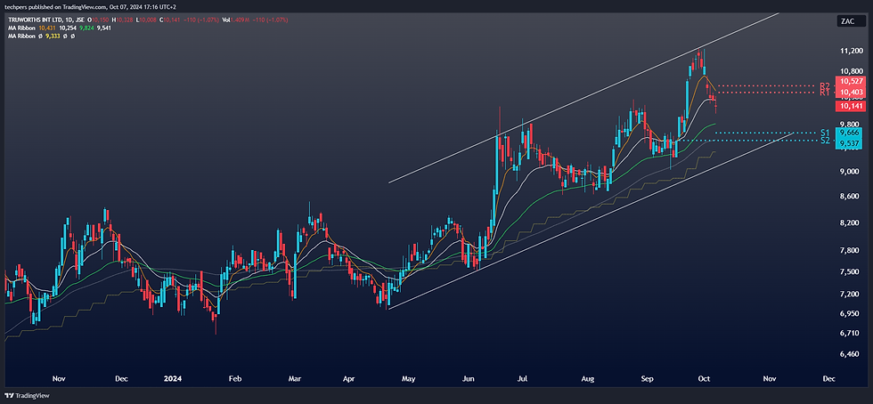Click the Apr label on the time axis
The height and width of the screenshot is (404, 873).
tap(349, 378)
